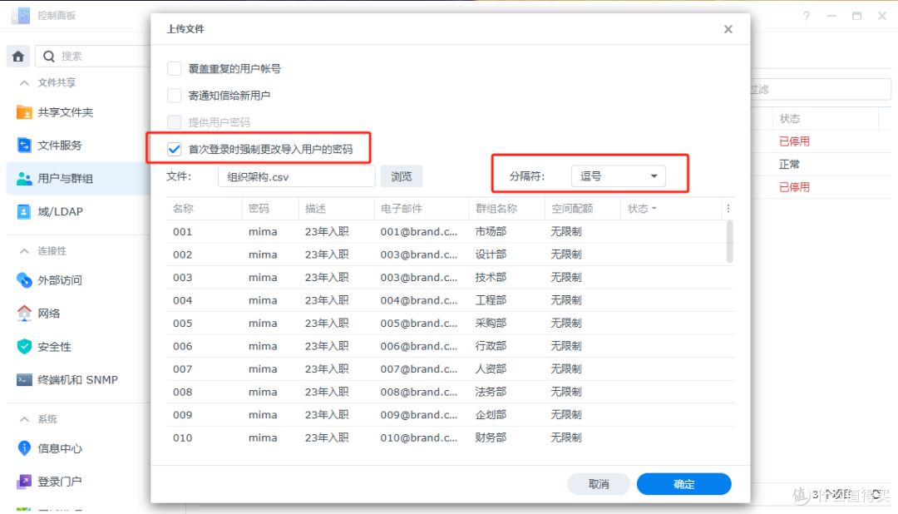The height and width of the screenshot is (514, 898).
Task: Sort by the 群组名称 column header
Action: click(496, 209)
